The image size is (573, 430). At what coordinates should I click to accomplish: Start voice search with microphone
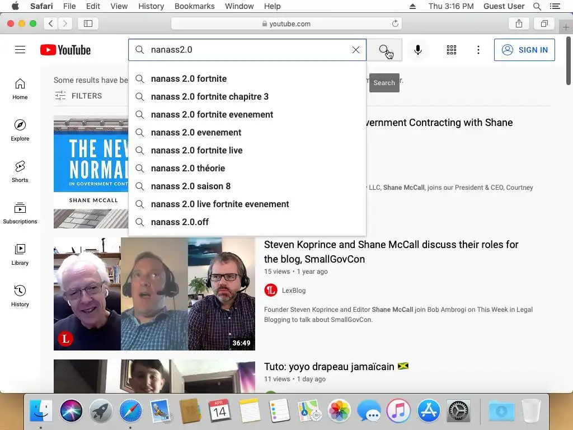coord(417,50)
